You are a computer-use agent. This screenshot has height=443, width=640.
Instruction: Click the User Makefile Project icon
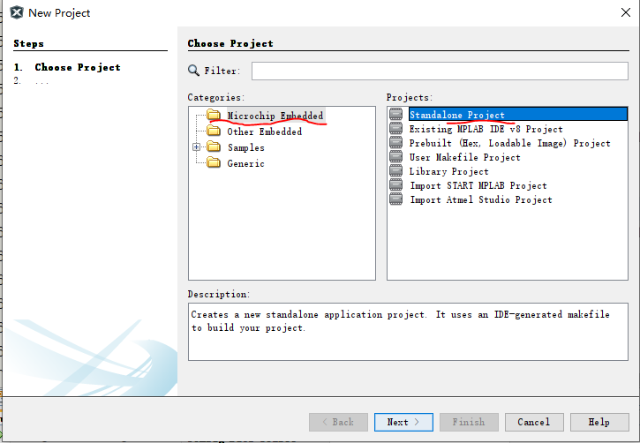[396, 156]
